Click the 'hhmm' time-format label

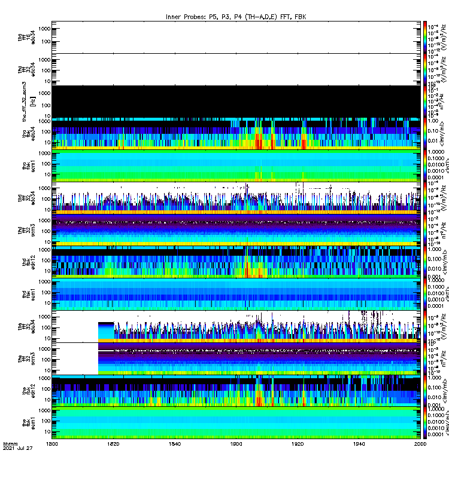[x=10, y=444]
